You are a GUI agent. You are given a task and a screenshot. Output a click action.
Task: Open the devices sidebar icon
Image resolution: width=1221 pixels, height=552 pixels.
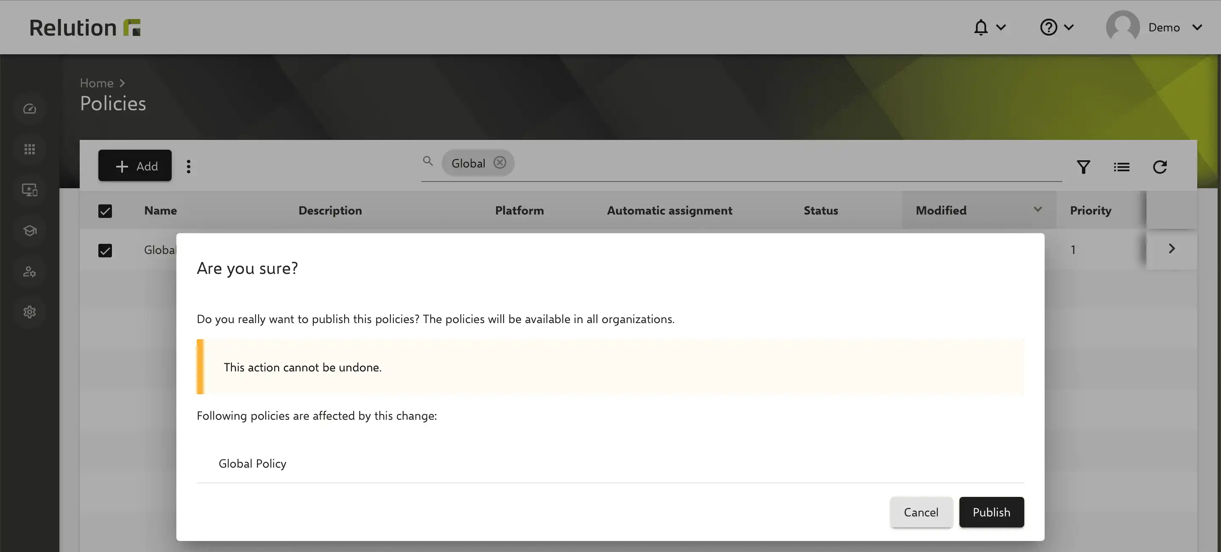pyautogui.click(x=29, y=190)
